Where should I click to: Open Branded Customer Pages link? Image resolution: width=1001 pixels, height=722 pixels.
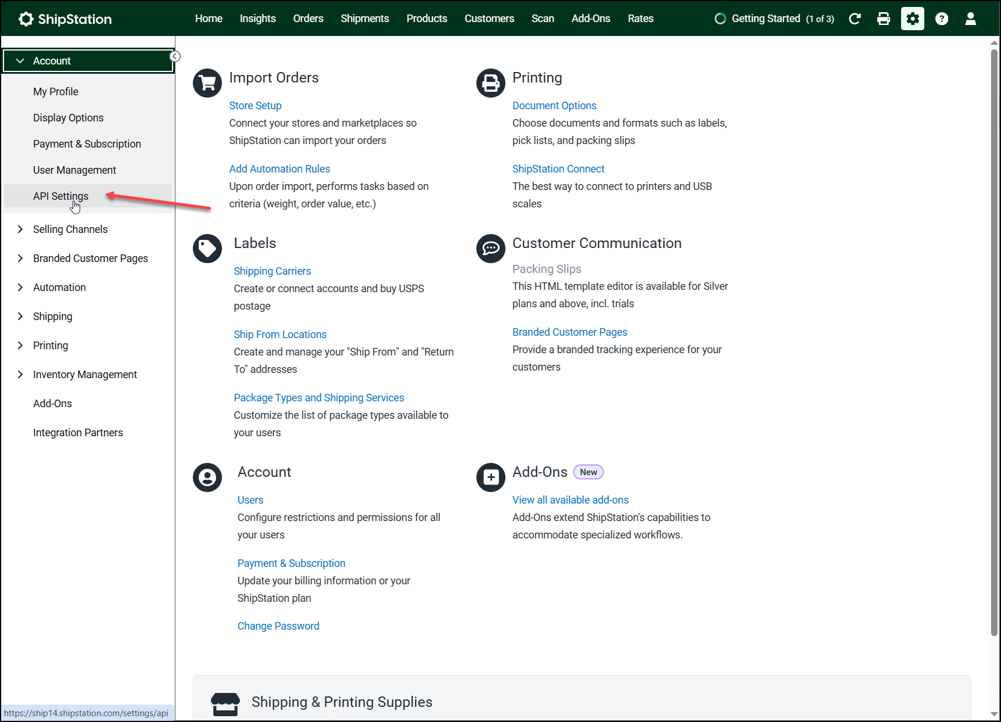(x=570, y=332)
